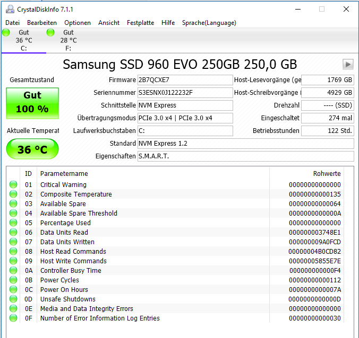Screen dimensions: 359x338
Task: Open the Optionen menu
Action: (x=78, y=23)
